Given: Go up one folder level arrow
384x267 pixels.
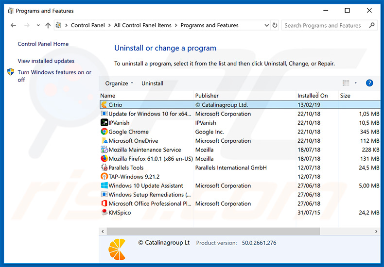Looking at the screenshot, I should 48,25.
